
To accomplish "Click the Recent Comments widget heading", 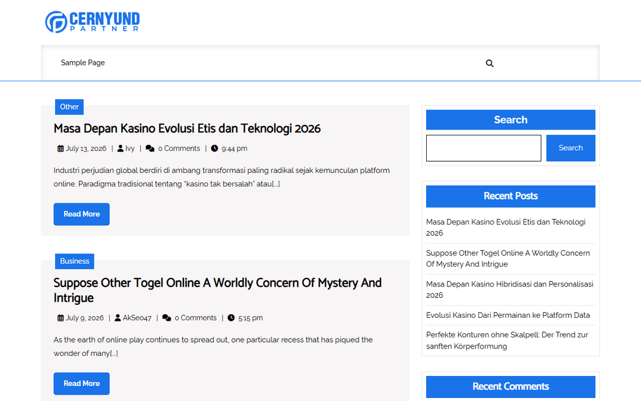I will click(510, 387).
